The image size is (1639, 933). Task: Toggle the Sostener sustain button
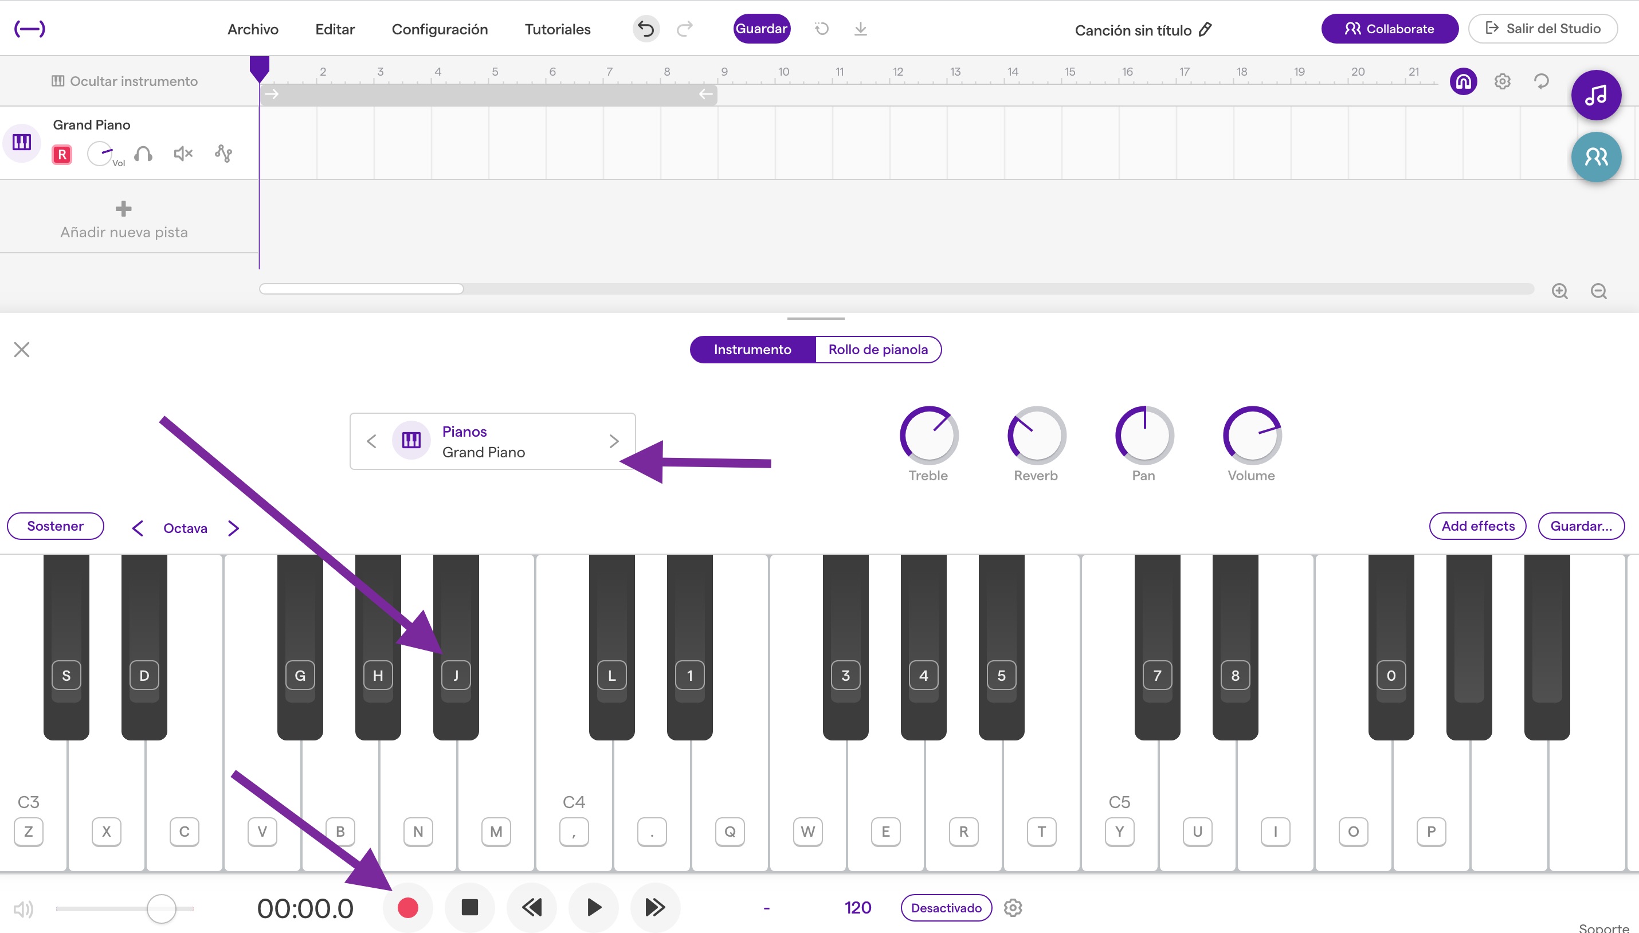point(55,526)
